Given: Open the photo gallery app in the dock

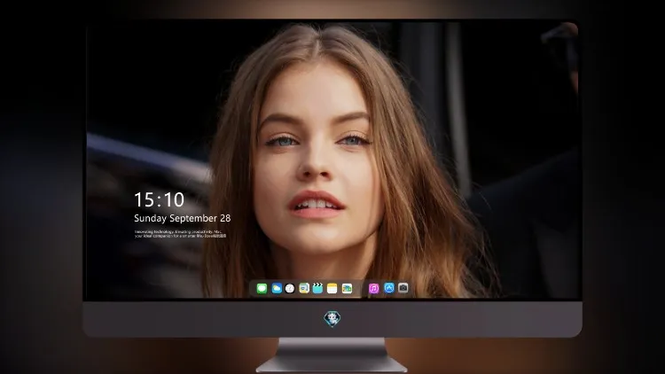Looking at the screenshot, I should pos(347,288).
